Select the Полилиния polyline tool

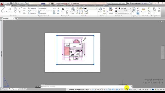pos(9,10)
